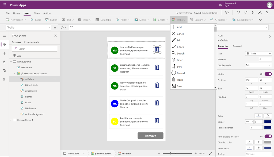Click the Data cylinder icon in left rail
274x157 pixels.
click(x=4, y=62)
